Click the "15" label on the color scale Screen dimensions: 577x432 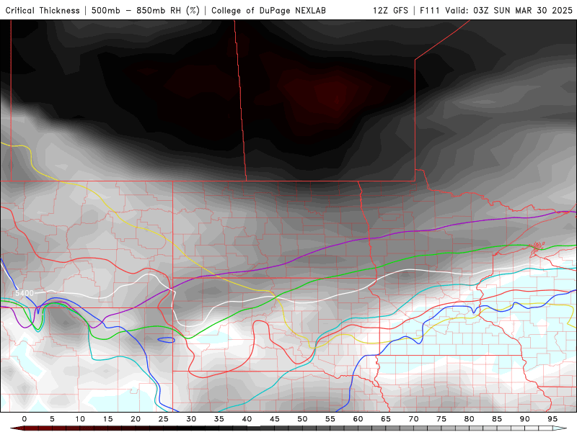click(x=107, y=419)
